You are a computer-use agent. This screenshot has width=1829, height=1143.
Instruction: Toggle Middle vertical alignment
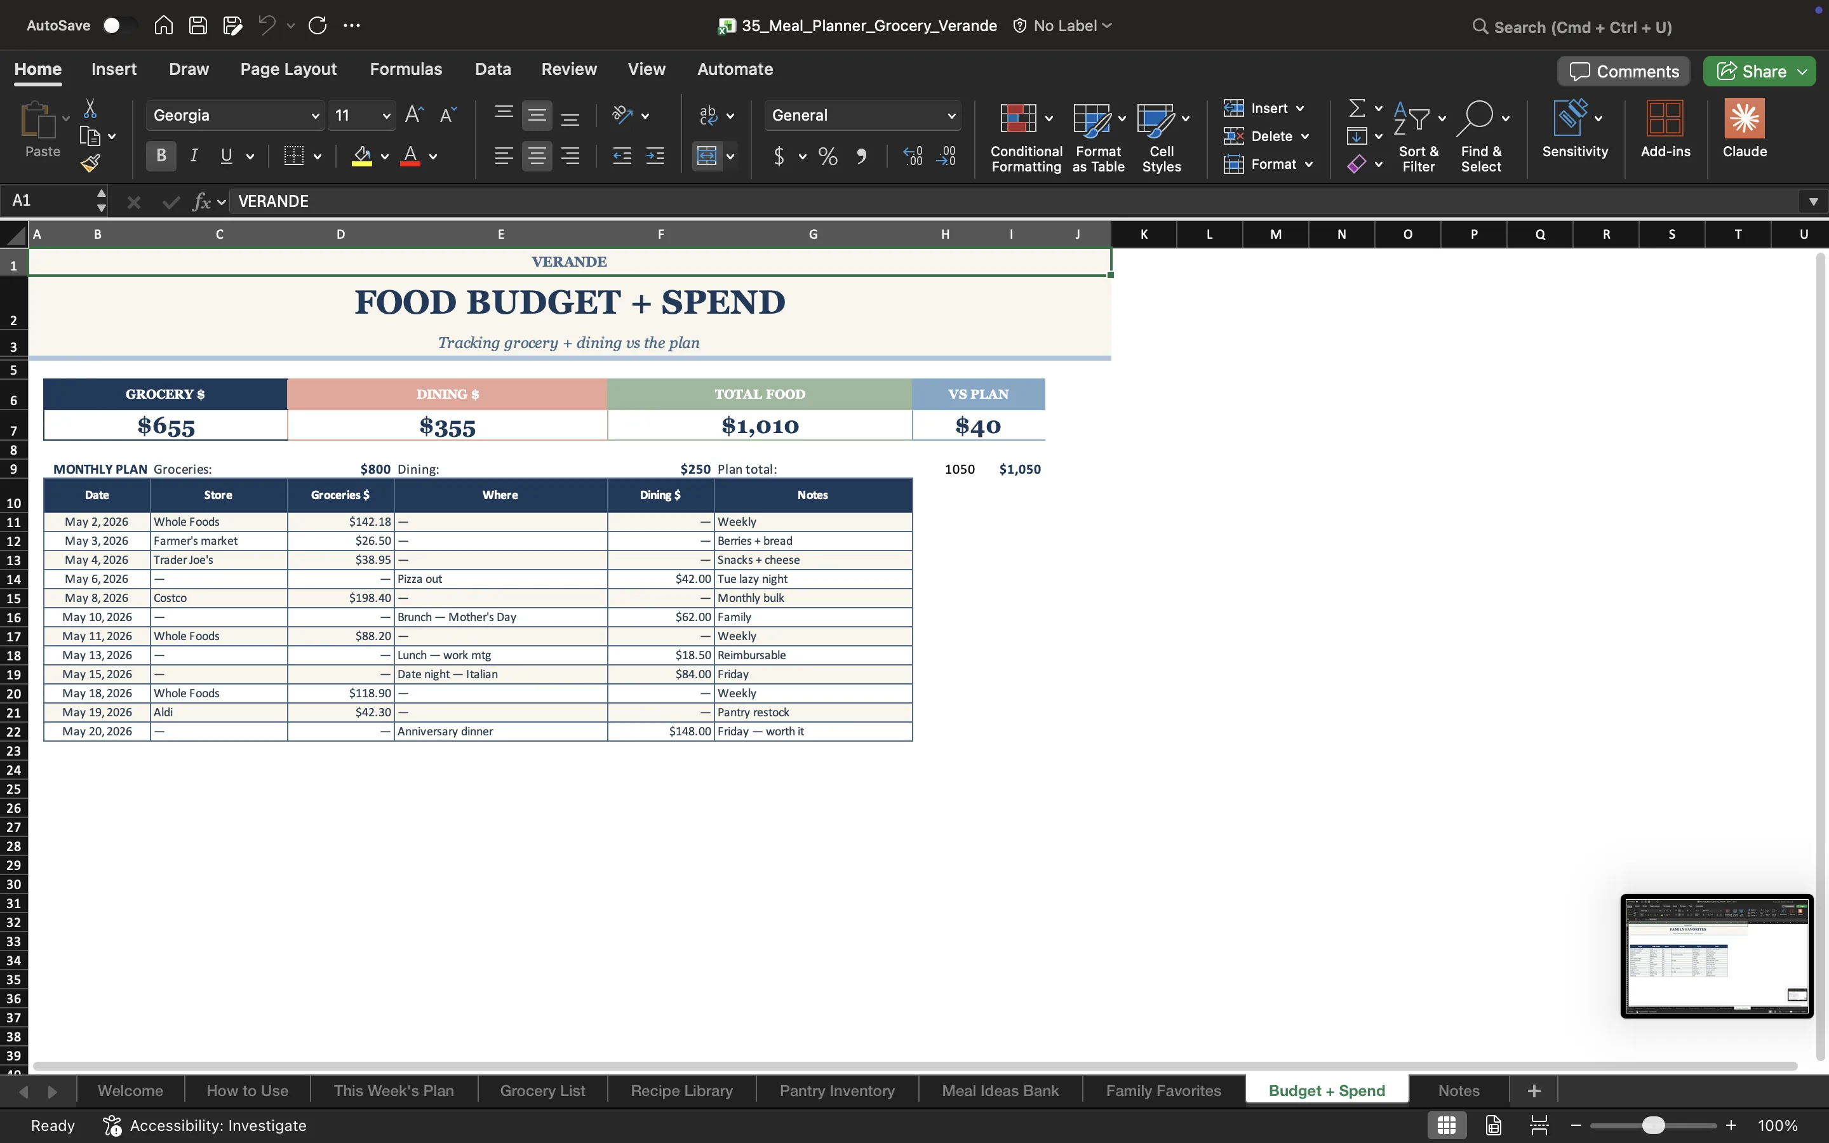[537, 116]
